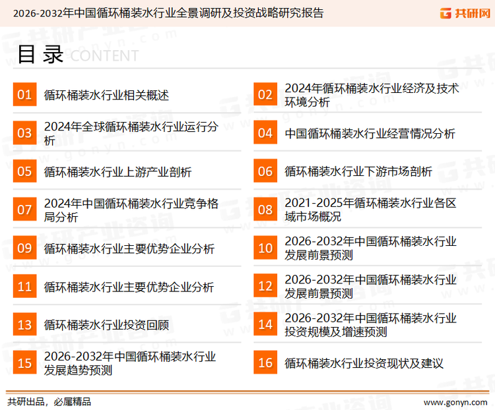Select 循环桶装水行业相关概述 entry
The image size is (495, 410).
pos(106,95)
